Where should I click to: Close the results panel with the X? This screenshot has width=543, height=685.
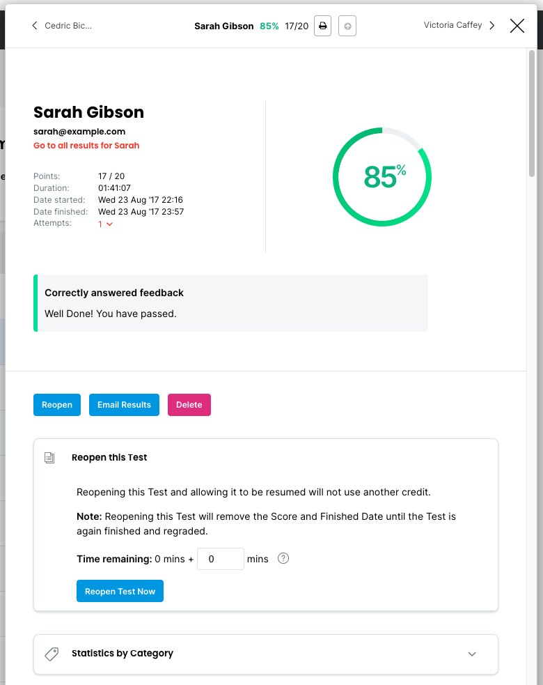(517, 26)
